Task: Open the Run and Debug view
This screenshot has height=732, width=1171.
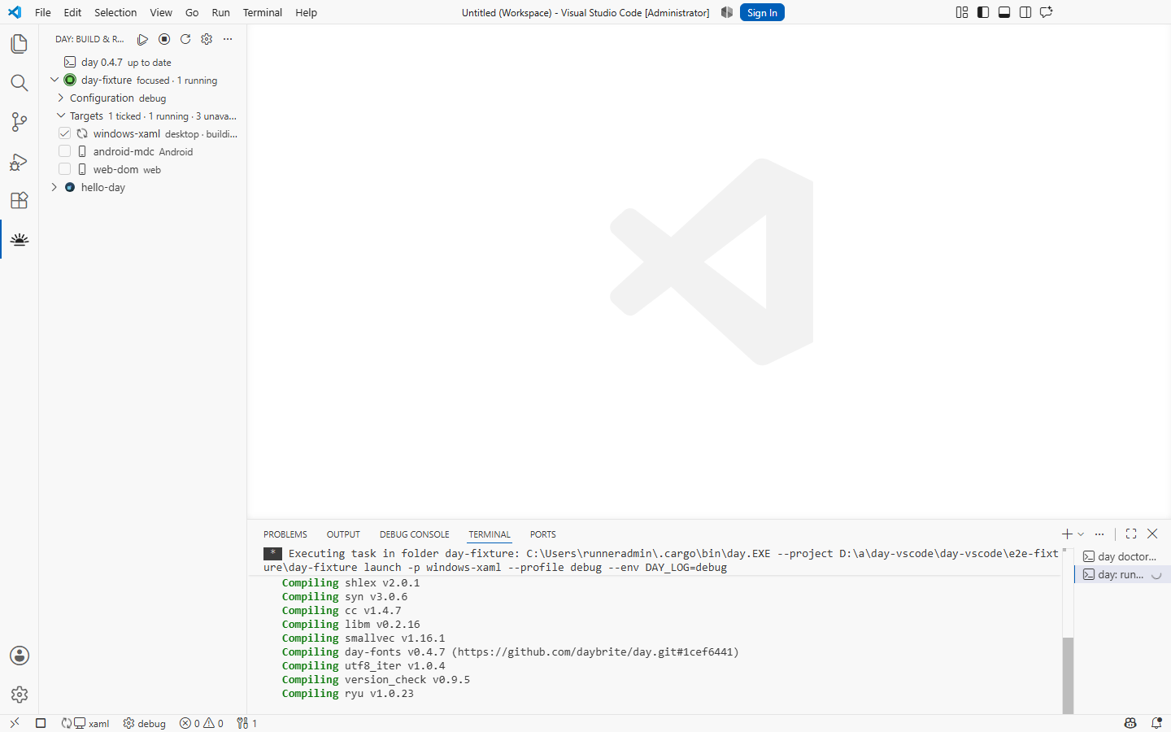Action: (x=20, y=161)
